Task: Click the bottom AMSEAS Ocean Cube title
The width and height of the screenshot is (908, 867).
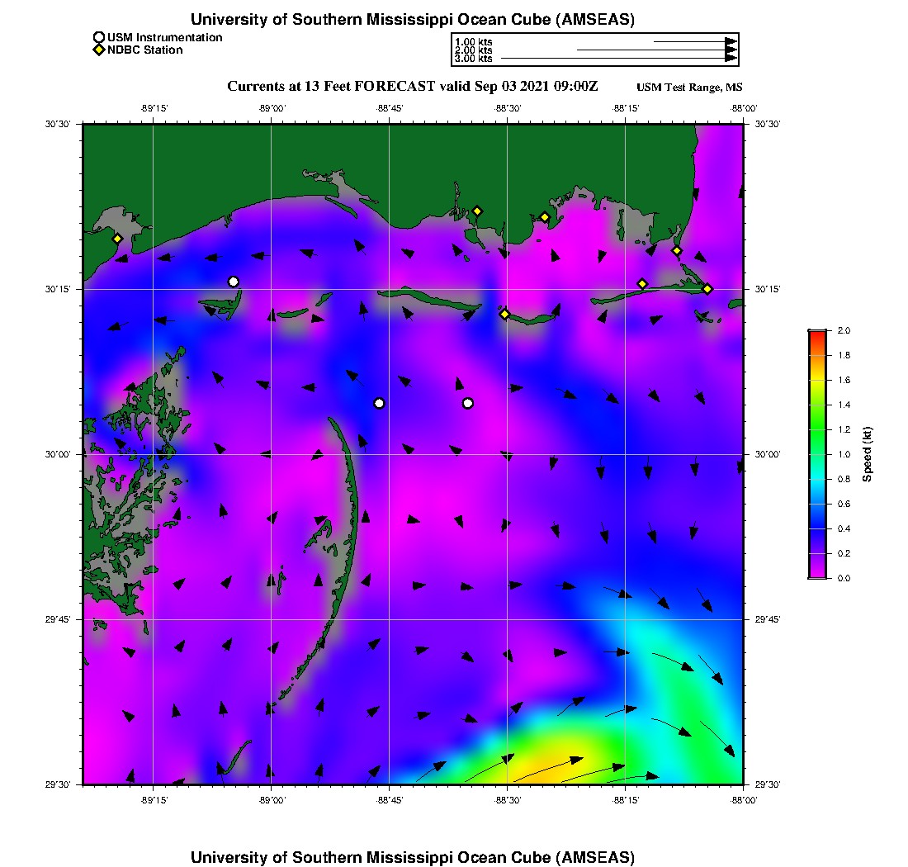Action: (413, 857)
